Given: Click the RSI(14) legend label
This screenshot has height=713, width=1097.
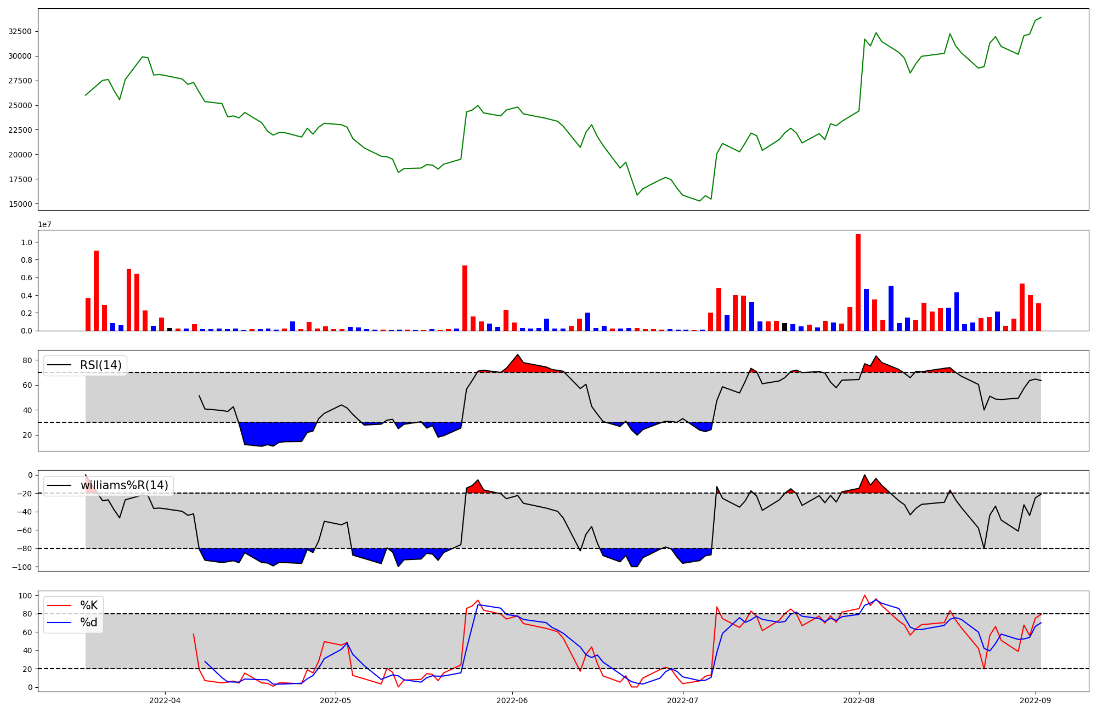Looking at the screenshot, I should tap(101, 365).
